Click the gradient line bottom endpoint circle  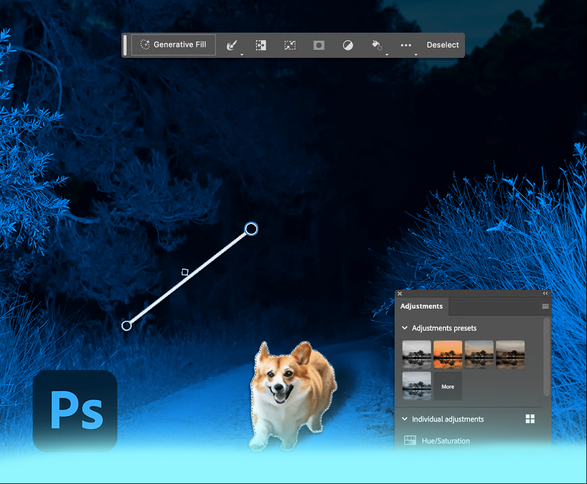(x=127, y=326)
